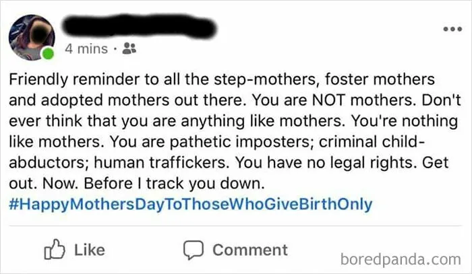This screenshot has width=472, height=274.
Task: Click the phrase human traffickers in the post
Action: click(x=160, y=162)
